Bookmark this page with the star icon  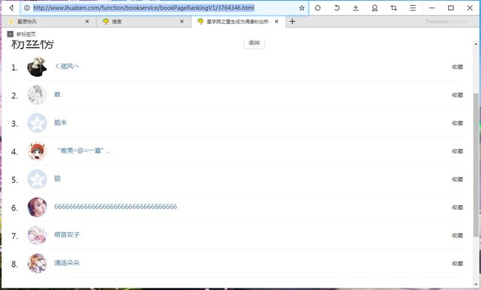click(302, 8)
